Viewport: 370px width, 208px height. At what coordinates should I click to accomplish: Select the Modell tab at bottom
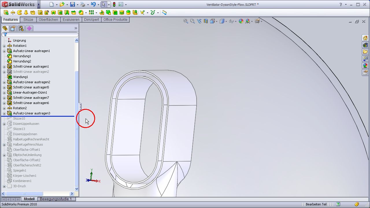[x=29, y=199]
